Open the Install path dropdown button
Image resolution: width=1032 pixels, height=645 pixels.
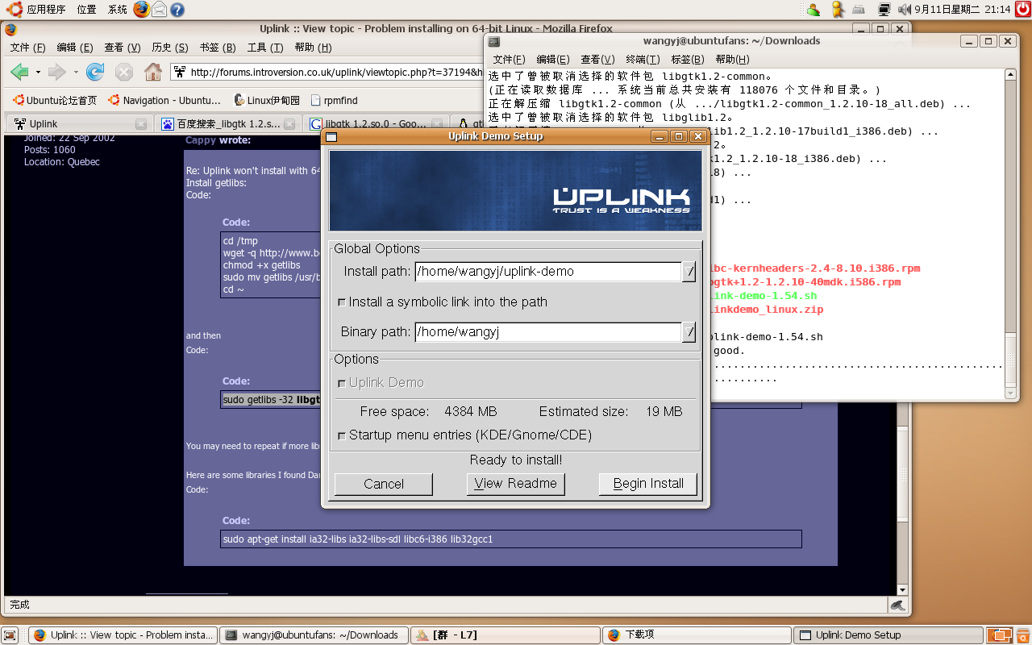click(689, 272)
